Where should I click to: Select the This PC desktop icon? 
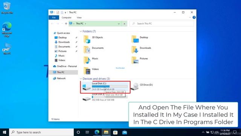click(7, 49)
